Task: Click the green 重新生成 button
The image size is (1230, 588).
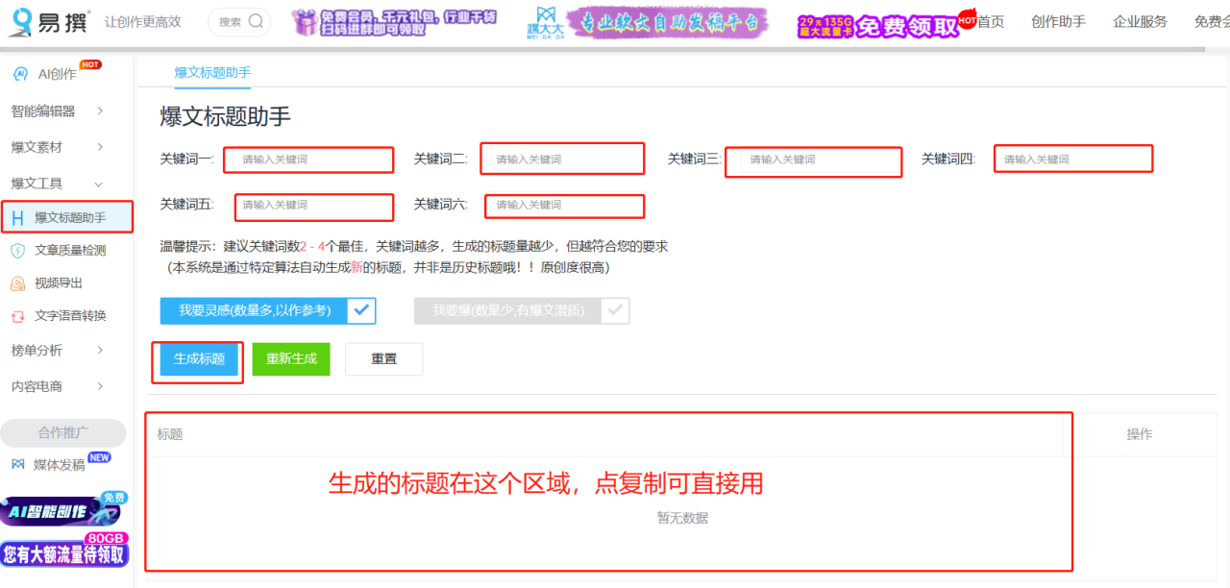Action: coord(291,359)
